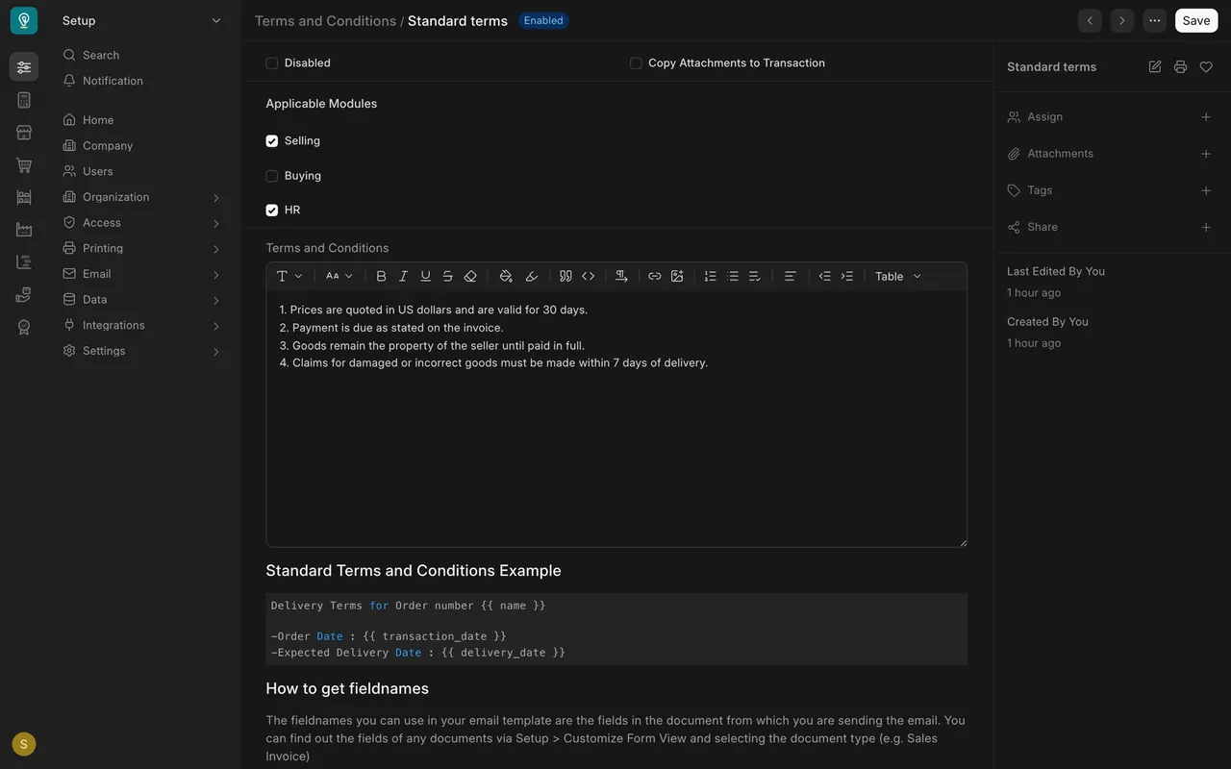Apply strikethrough formatting
This screenshot has height=769, width=1231.
pos(447,276)
